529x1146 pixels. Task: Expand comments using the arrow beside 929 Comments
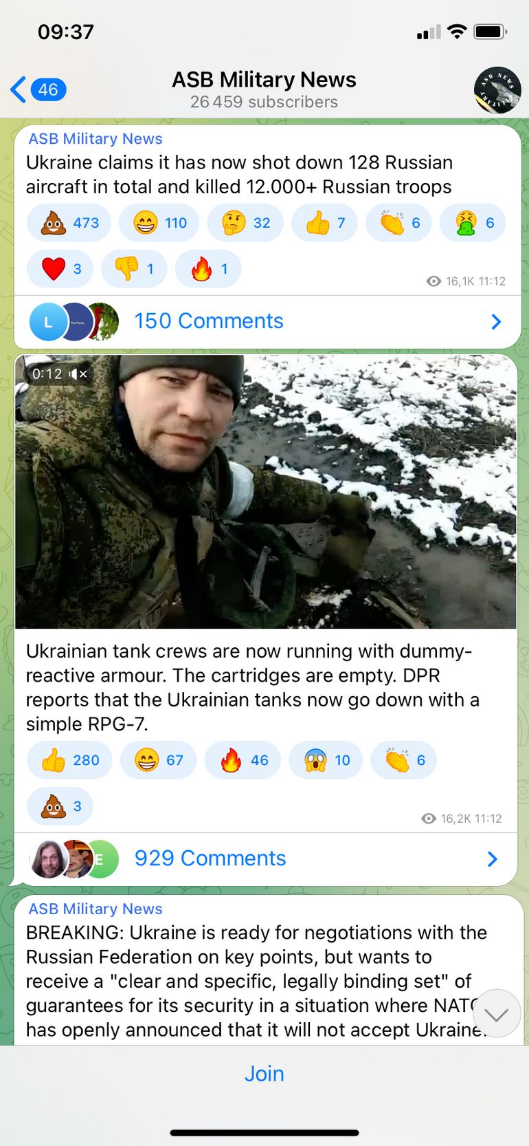(492, 858)
